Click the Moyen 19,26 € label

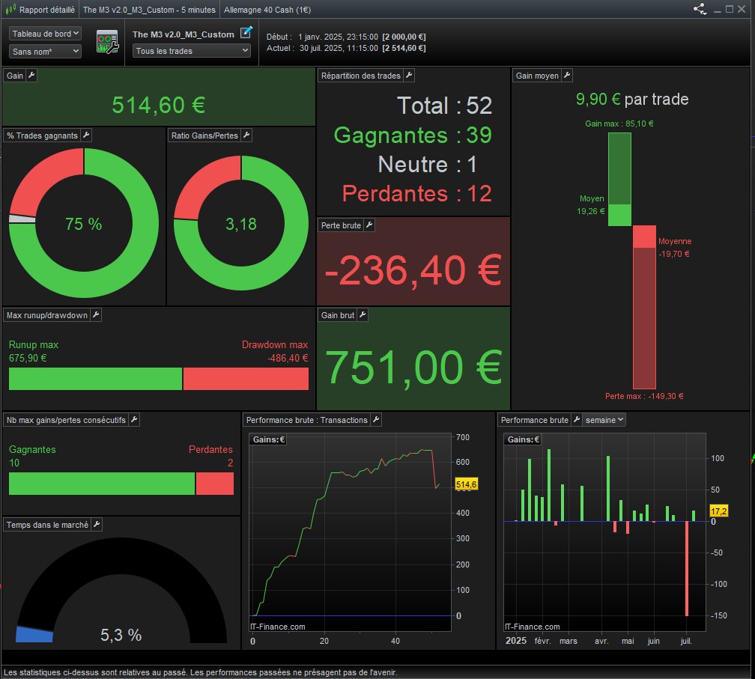[591, 204]
